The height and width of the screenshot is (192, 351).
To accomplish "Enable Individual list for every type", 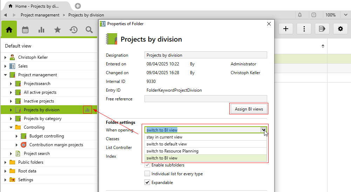I will click(147, 174).
